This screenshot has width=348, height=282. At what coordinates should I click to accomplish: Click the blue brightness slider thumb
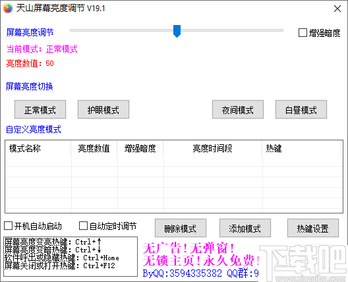click(177, 31)
